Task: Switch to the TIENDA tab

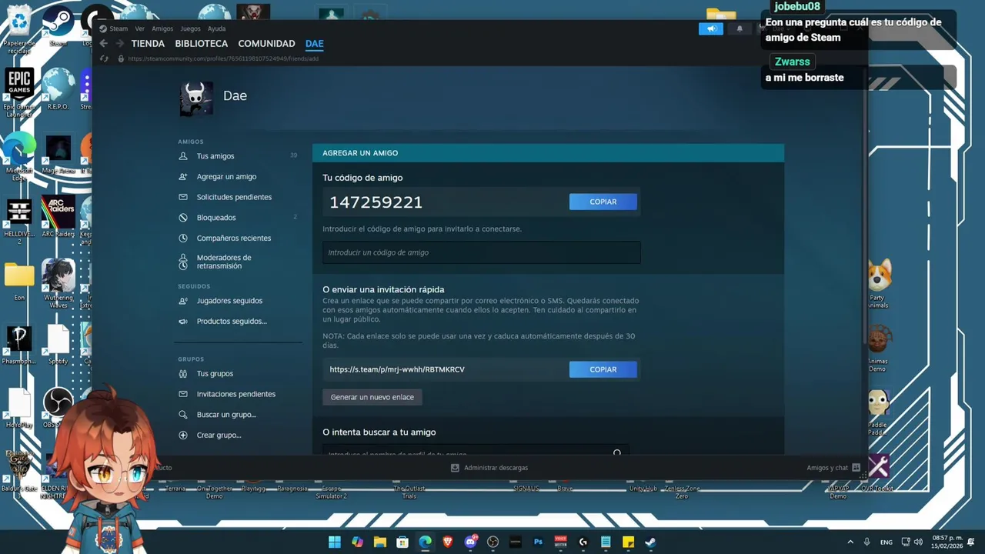Action: point(148,44)
